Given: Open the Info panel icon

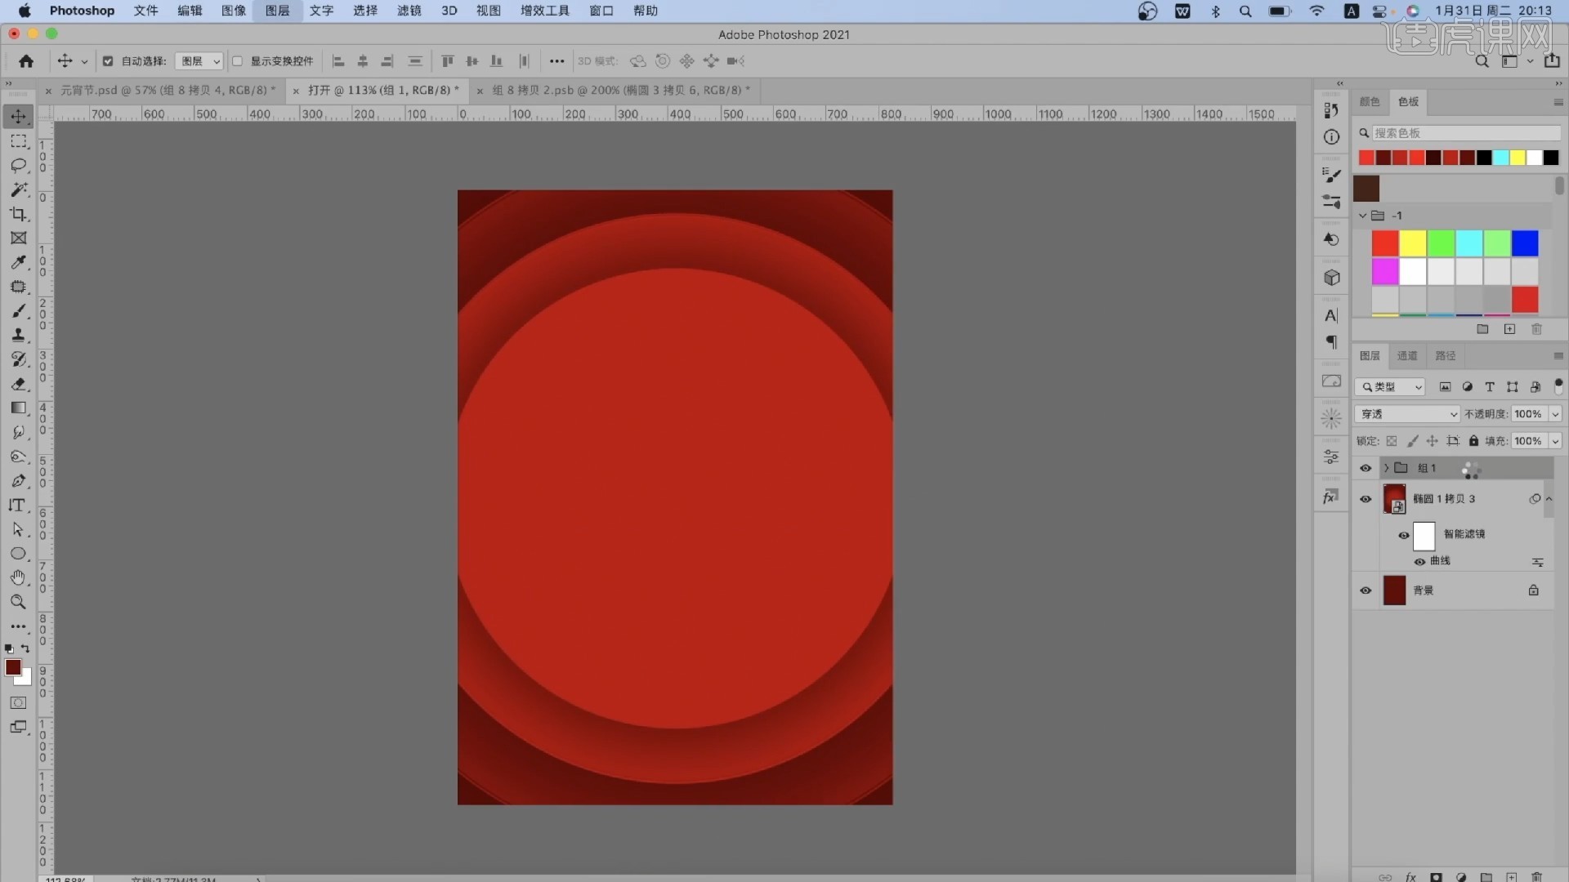Looking at the screenshot, I should coord(1331,137).
